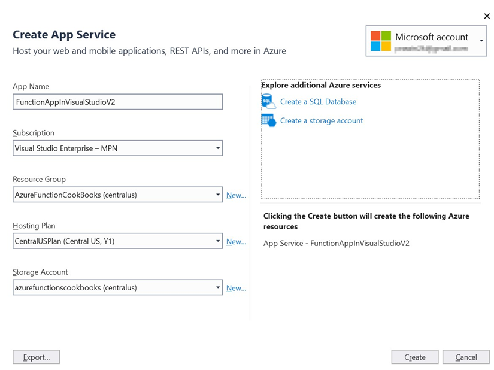Image resolution: width=494 pixels, height=370 pixels.
Task: Click the App Service resource summary text
Action: [x=336, y=244]
